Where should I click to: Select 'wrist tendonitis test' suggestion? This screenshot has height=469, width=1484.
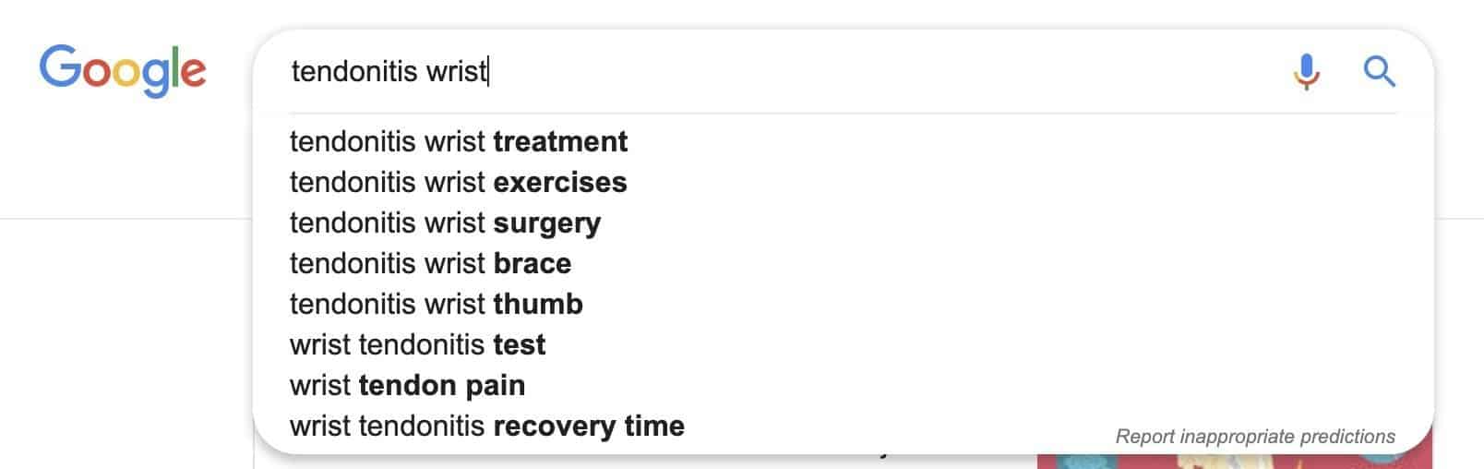coord(417,345)
